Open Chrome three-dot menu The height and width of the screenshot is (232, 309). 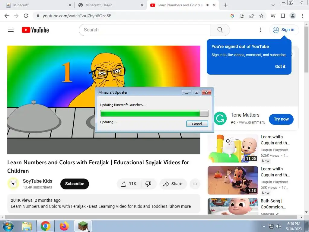tap(302, 16)
